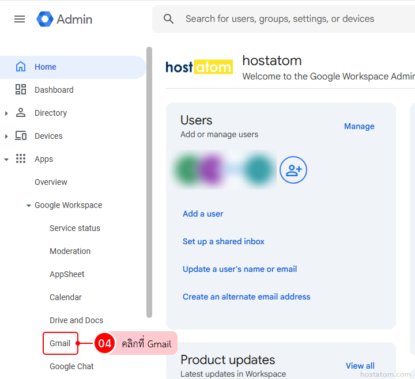Click the search magnifier icon
415x379 pixels.
tap(168, 19)
